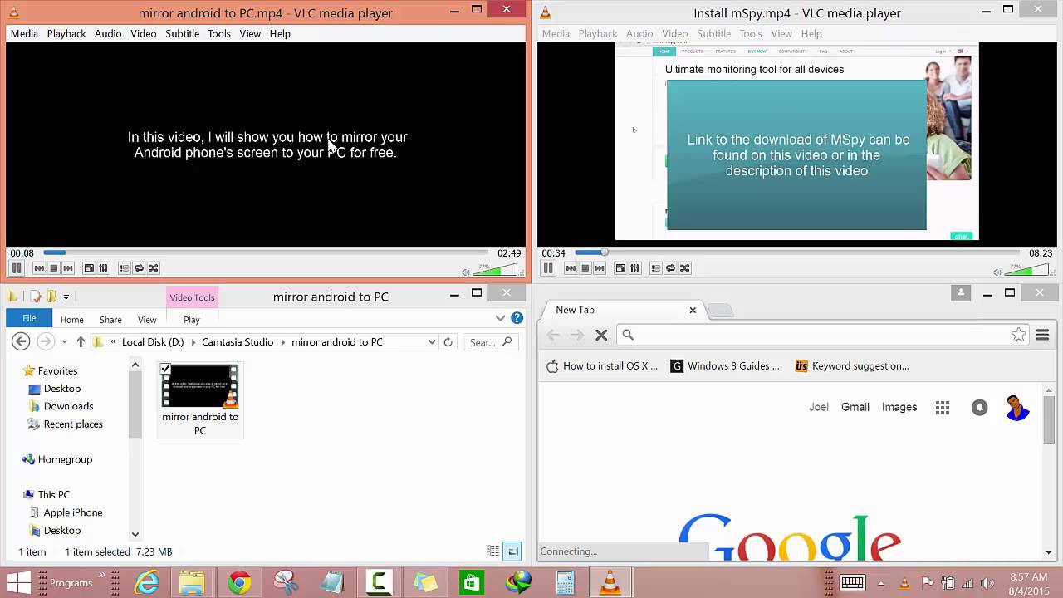The height and width of the screenshot is (598, 1063).
Task: Expand the Explorer ribbon chevron
Action: coord(500,318)
